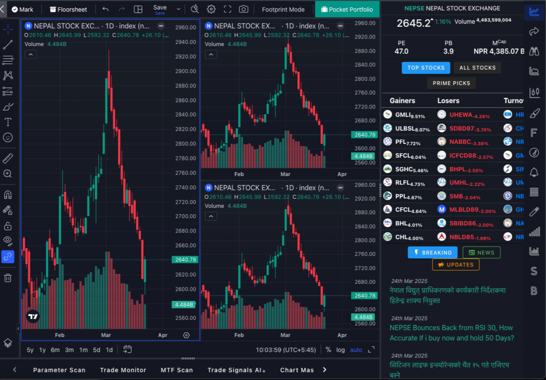Click the GMLI stock in Gainers list
This screenshot has width=546, height=380.
point(403,115)
